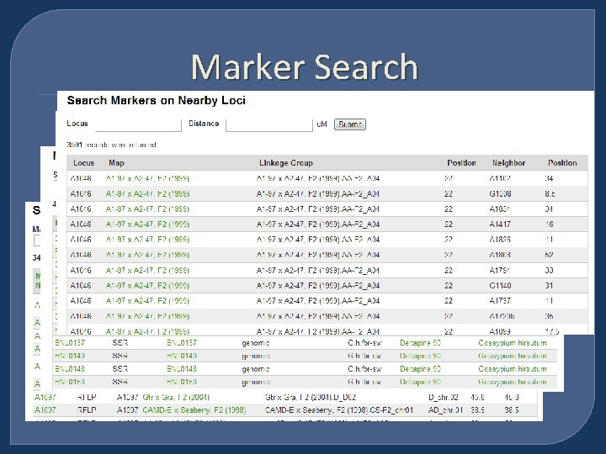606x454 pixels.
Task: Click the Submit button beside the cM label
Action: [350, 124]
